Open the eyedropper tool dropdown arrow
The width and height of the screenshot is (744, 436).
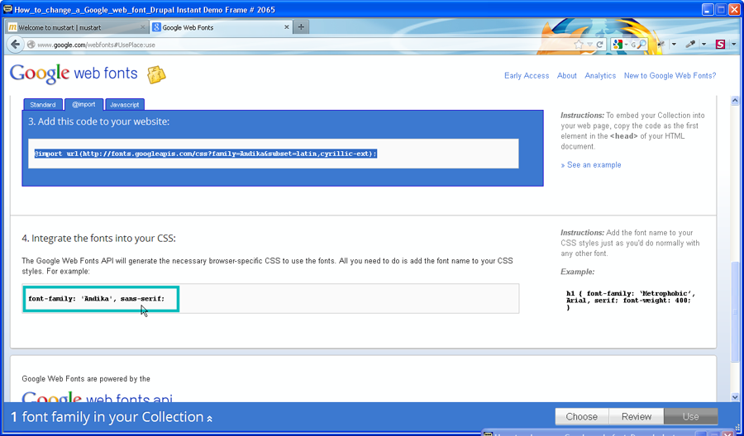click(x=704, y=45)
